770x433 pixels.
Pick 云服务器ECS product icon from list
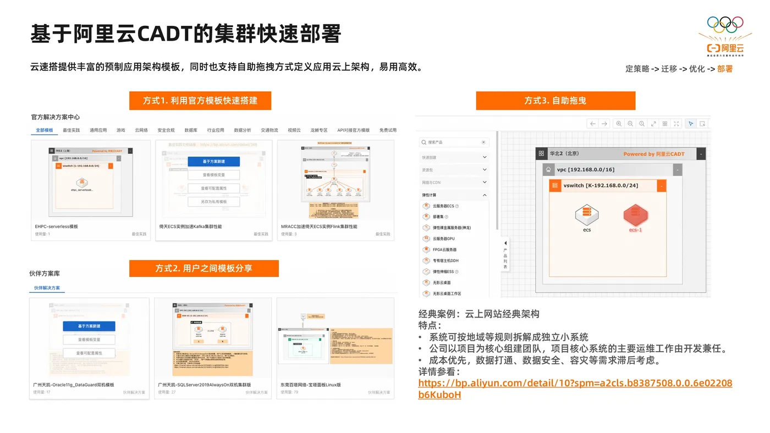click(x=426, y=206)
